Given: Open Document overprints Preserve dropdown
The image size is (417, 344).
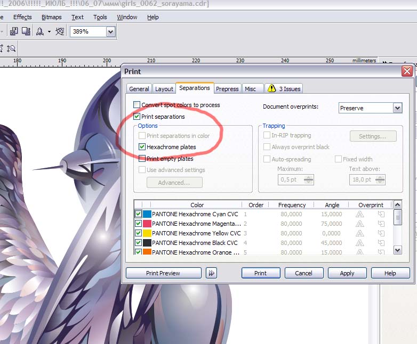Looking at the screenshot, I should tap(397, 108).
